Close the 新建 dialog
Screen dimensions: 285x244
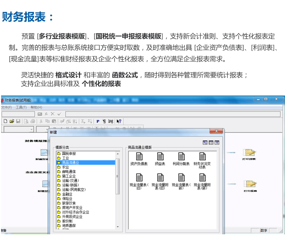point(216,131)
